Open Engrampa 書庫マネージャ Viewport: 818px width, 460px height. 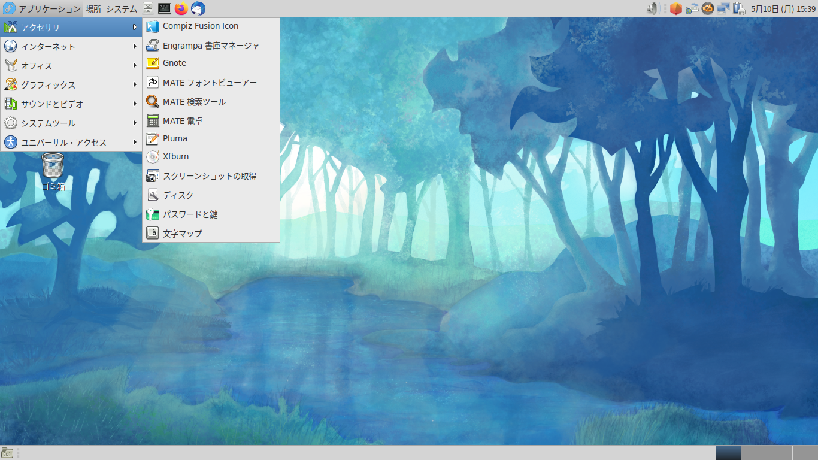[x=211, y=46]
